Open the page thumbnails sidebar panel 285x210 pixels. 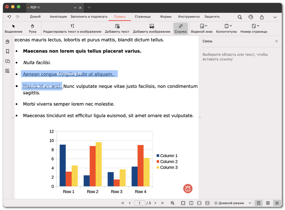click(8, 42)
